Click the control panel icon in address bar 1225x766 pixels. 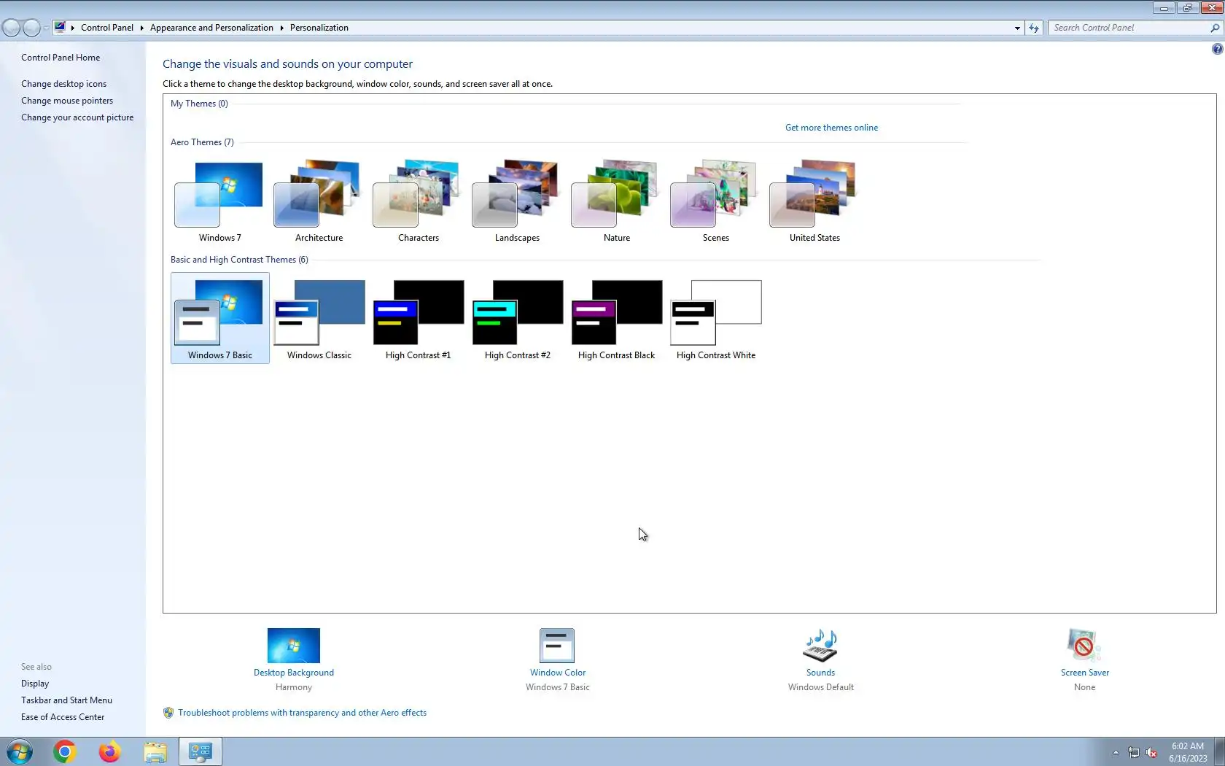(60, 28)
